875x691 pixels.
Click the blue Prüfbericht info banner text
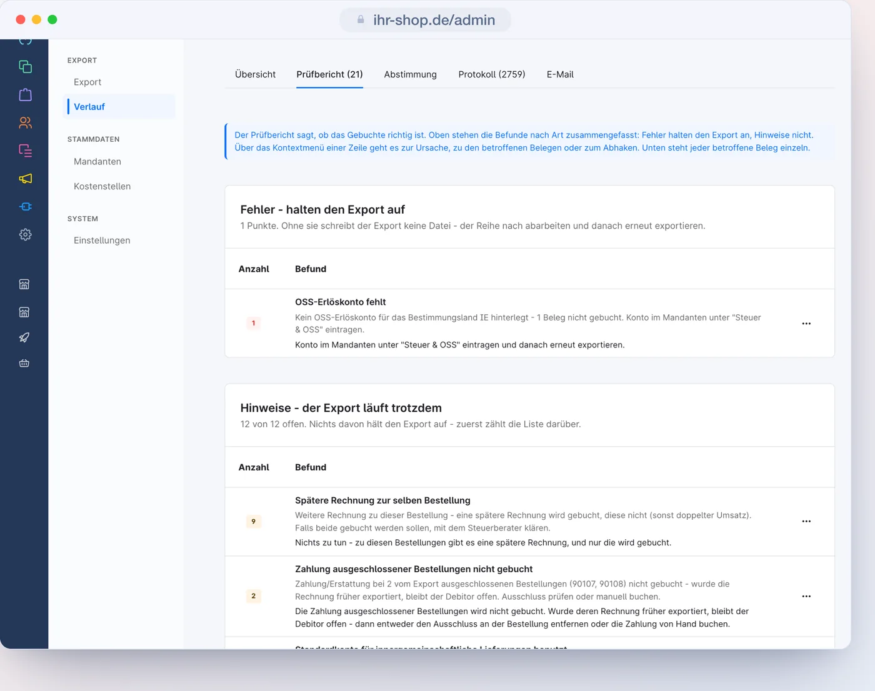[524, 141]
